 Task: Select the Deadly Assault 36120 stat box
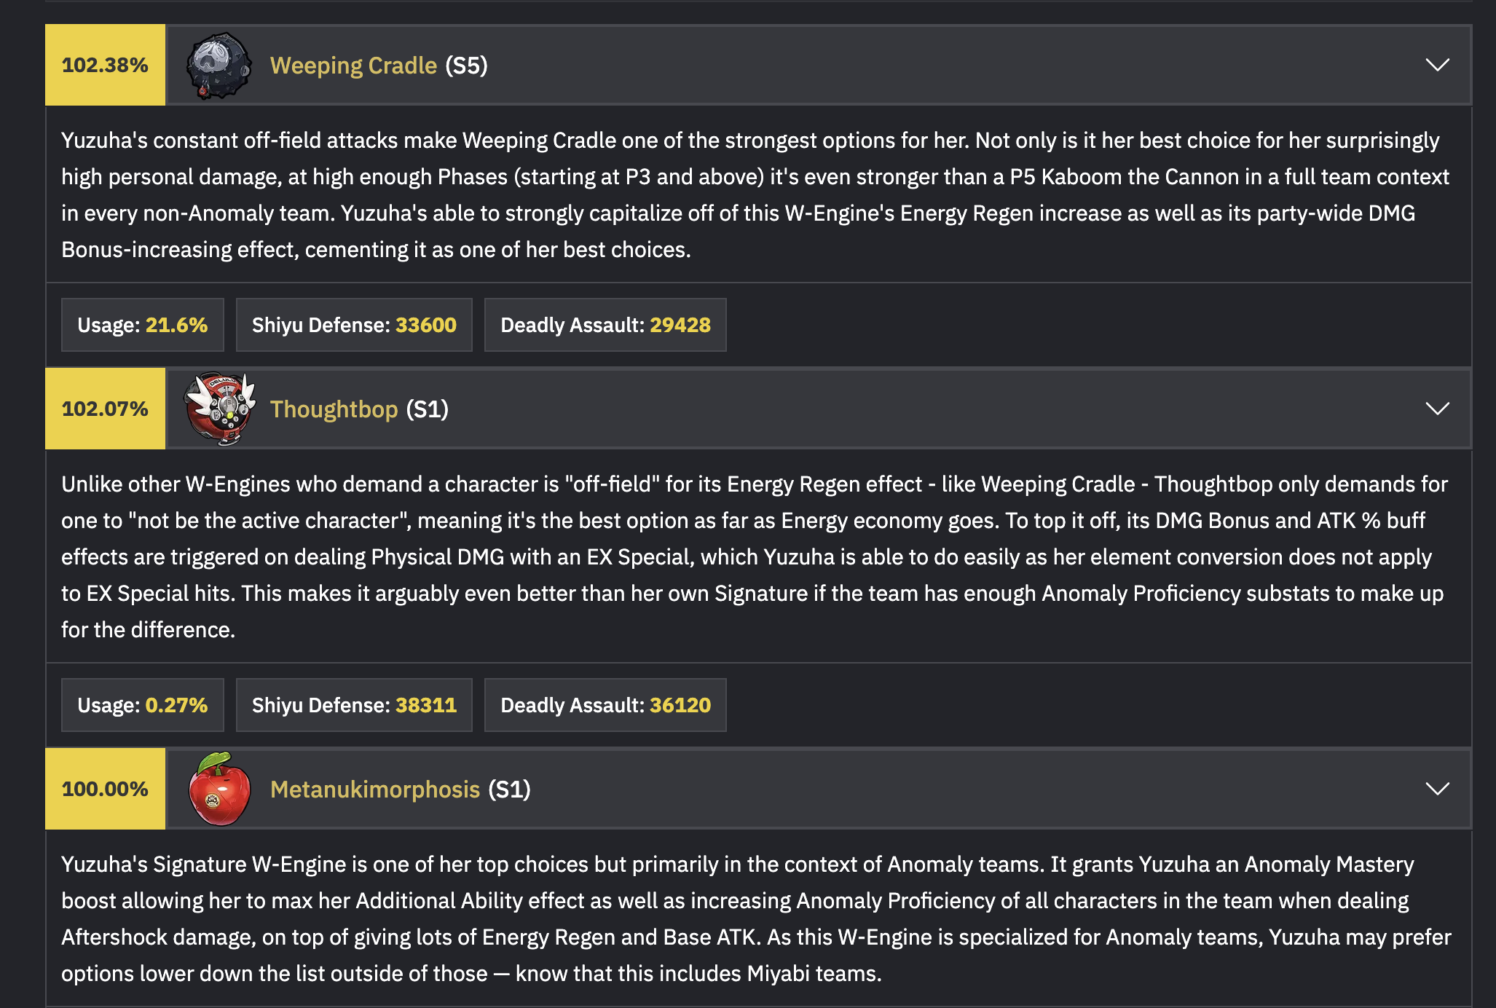[605, 705]
